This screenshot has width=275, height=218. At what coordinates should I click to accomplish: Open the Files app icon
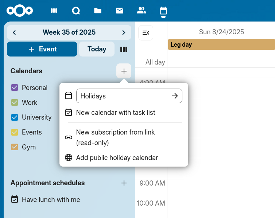click(98, 11)
